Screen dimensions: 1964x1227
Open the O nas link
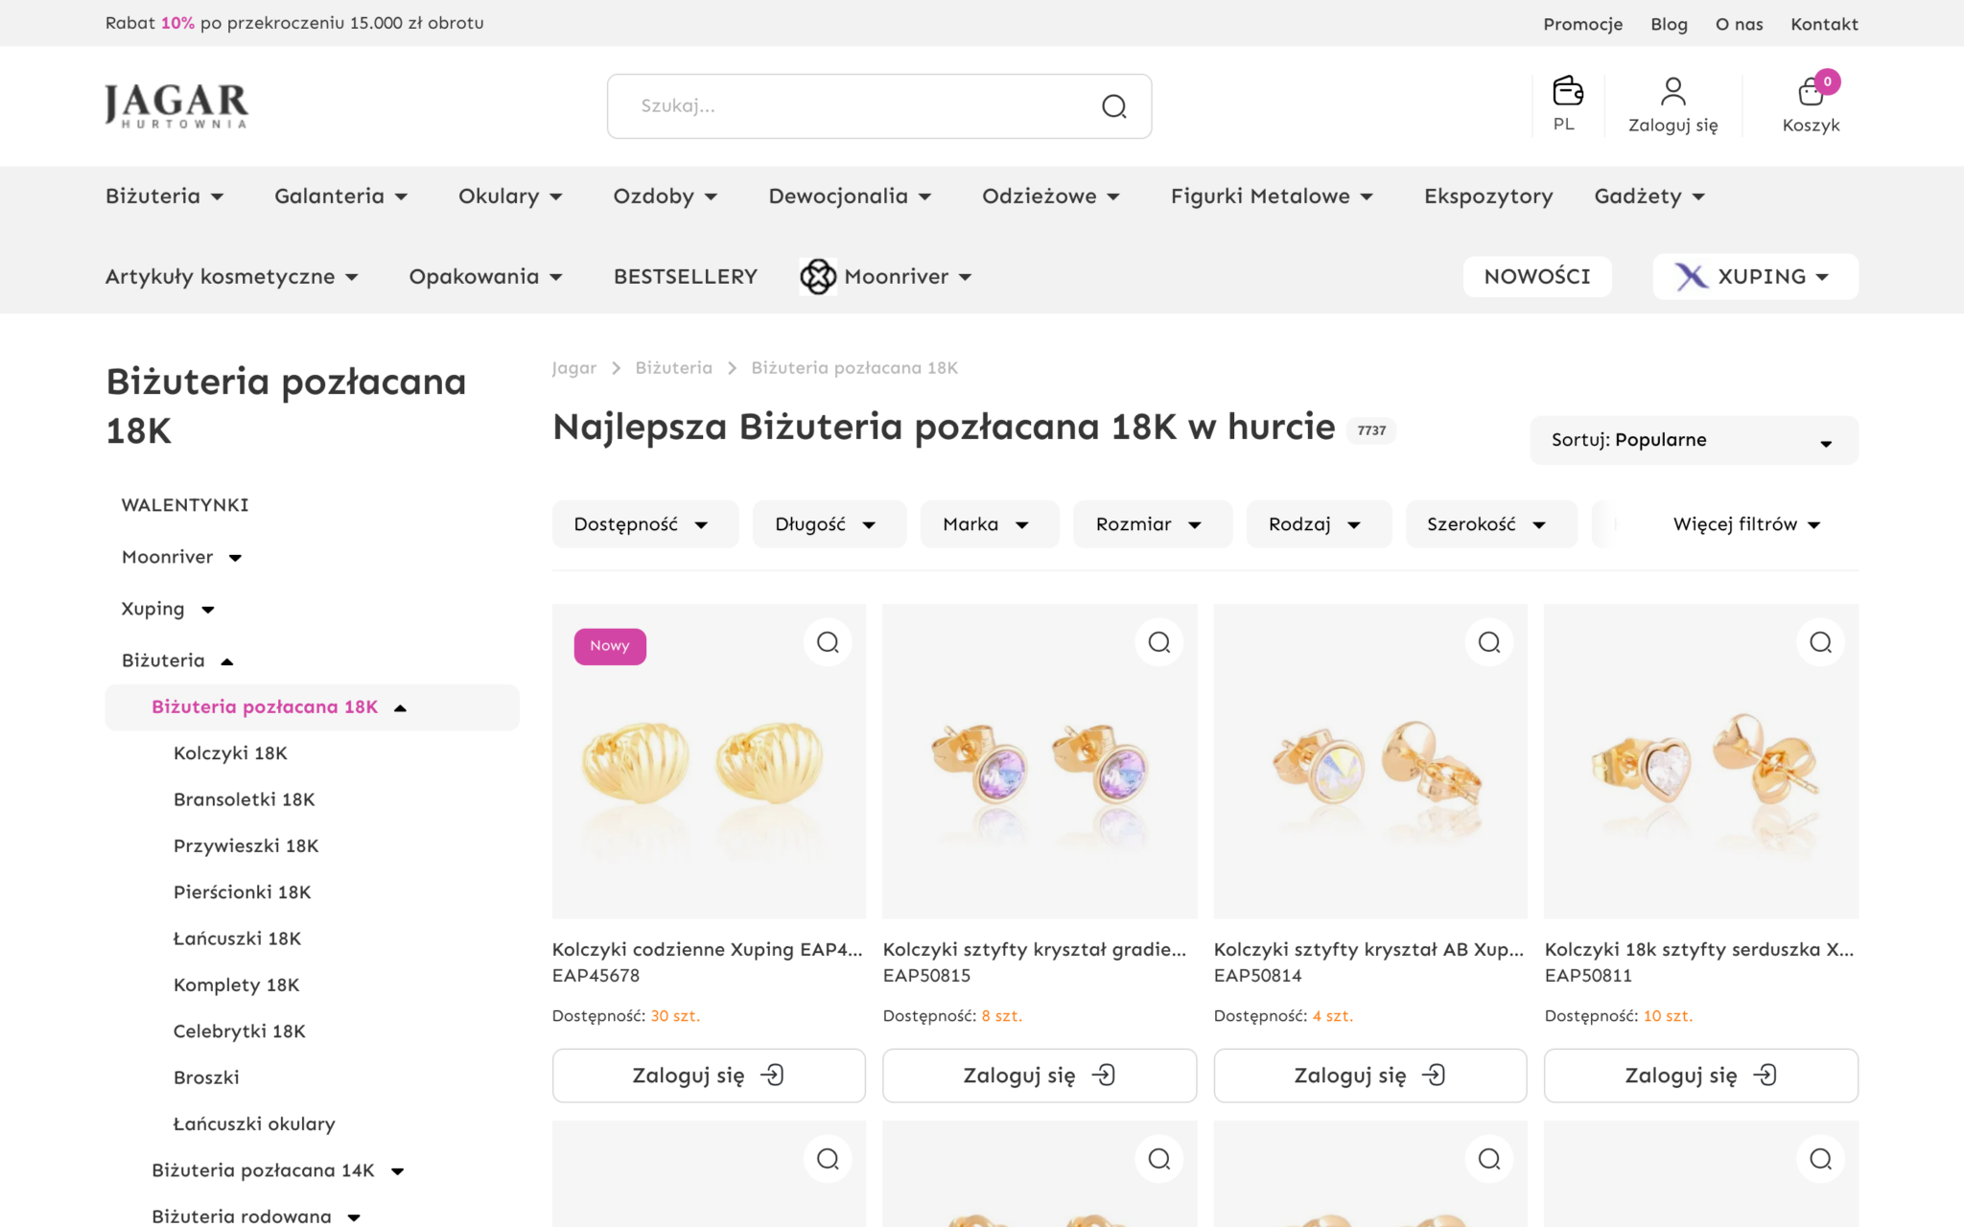click(1739, 24)
